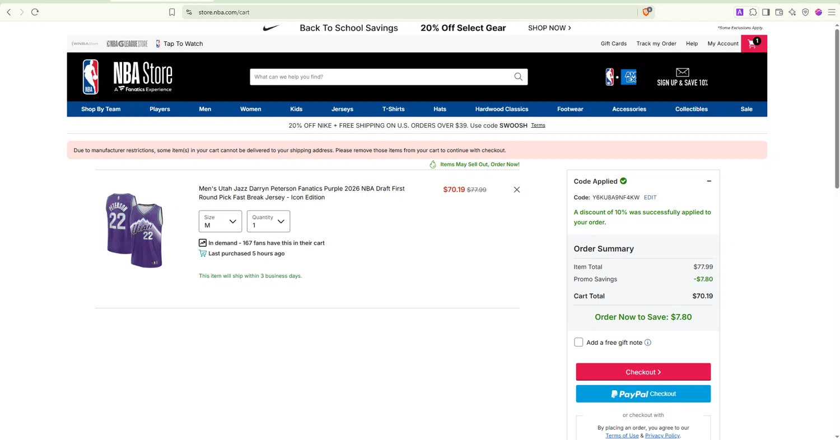840x440 pixels.
Task: Open the Tap To Watch link
Action: tap(179, 44)
